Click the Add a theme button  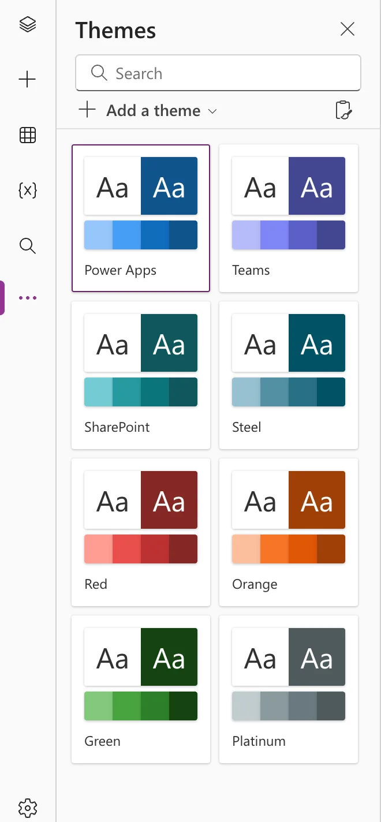point(148,110)
